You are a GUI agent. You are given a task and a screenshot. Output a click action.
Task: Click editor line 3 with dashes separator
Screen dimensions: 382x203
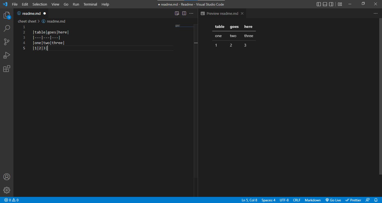pos(46,37)
